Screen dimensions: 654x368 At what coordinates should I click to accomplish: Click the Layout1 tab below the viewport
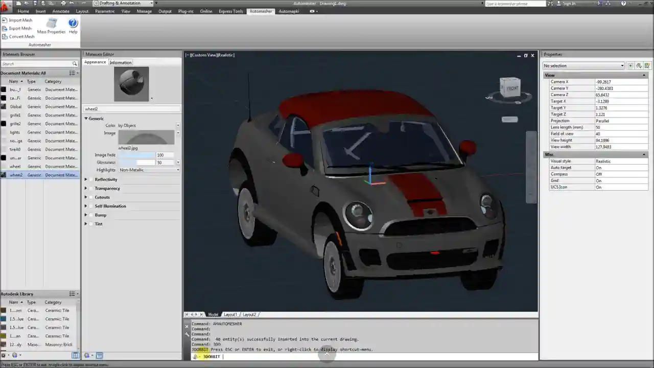pyautogui.click(x=230, y=314)
